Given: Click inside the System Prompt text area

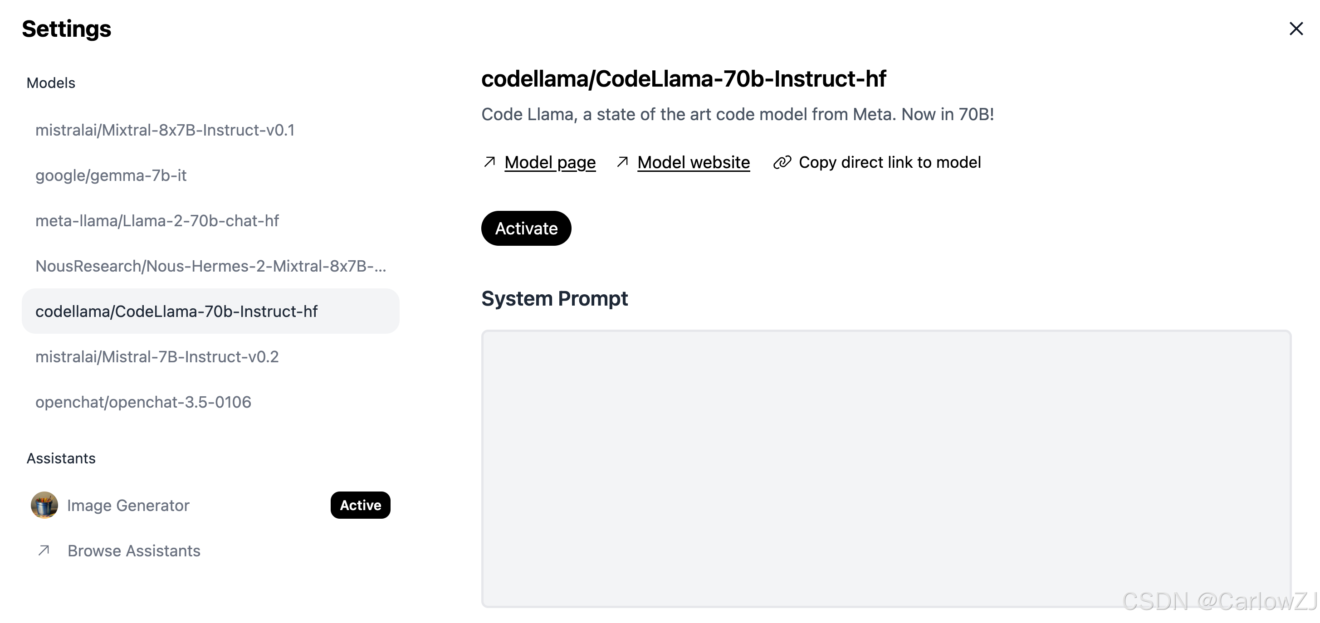Looking at the screenshot, I should tap(886, 468).
